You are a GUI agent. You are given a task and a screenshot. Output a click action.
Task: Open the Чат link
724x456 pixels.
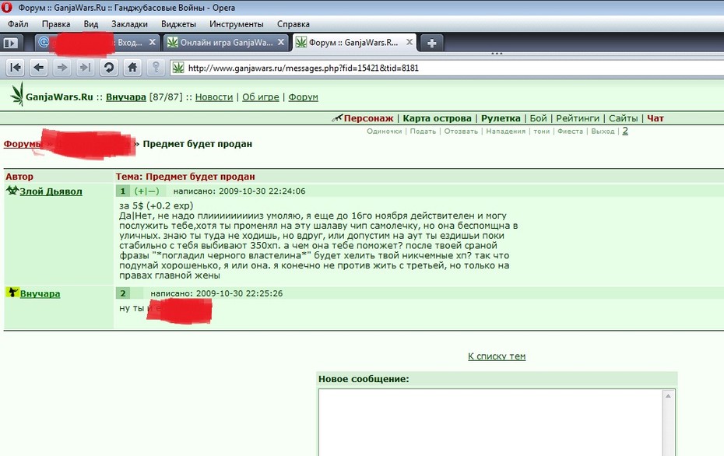coord(655,118)
